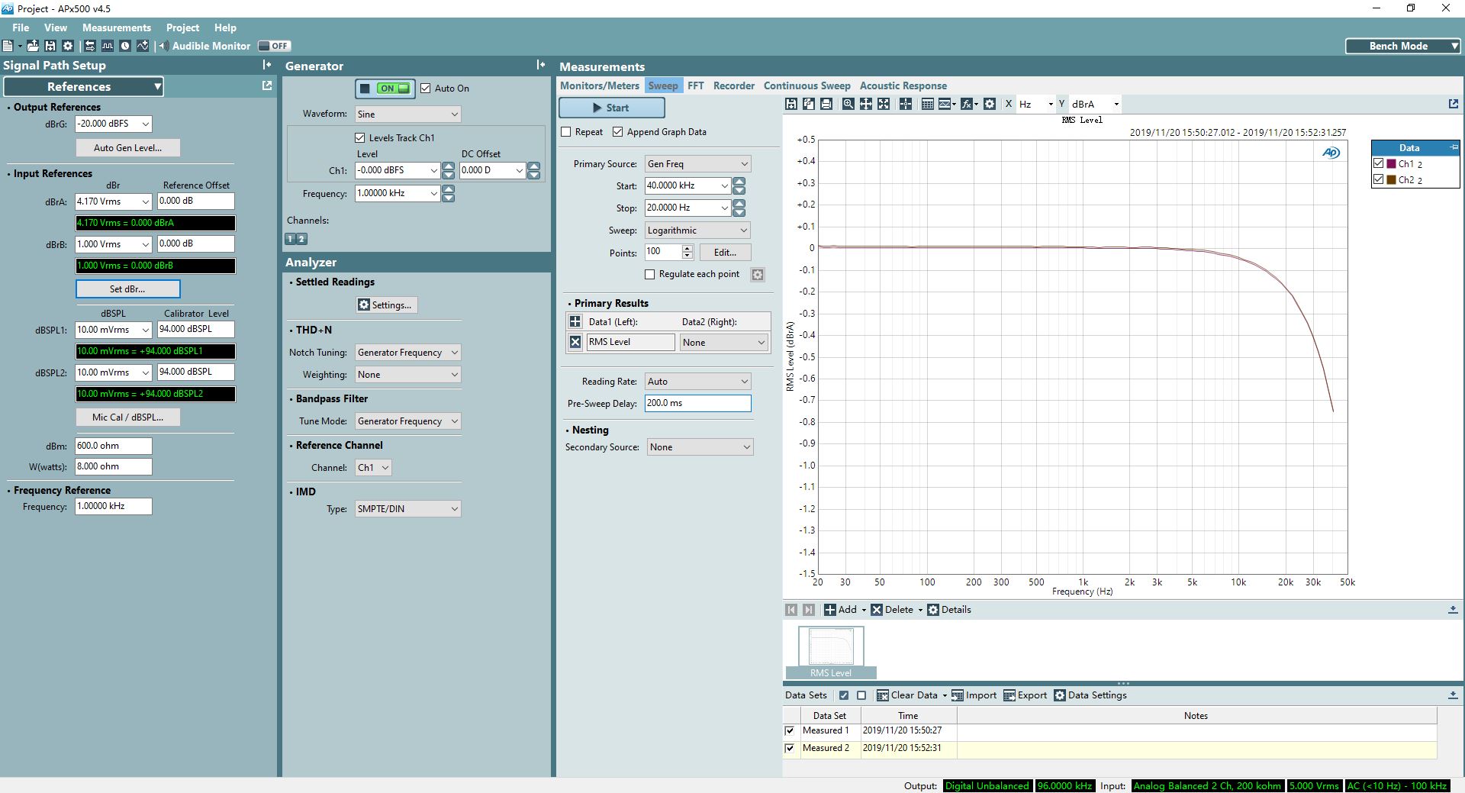Viewport: 1465px width, 793px height.
Task: Open the Bench Mode dropdown
Action: coord(1402,46)
